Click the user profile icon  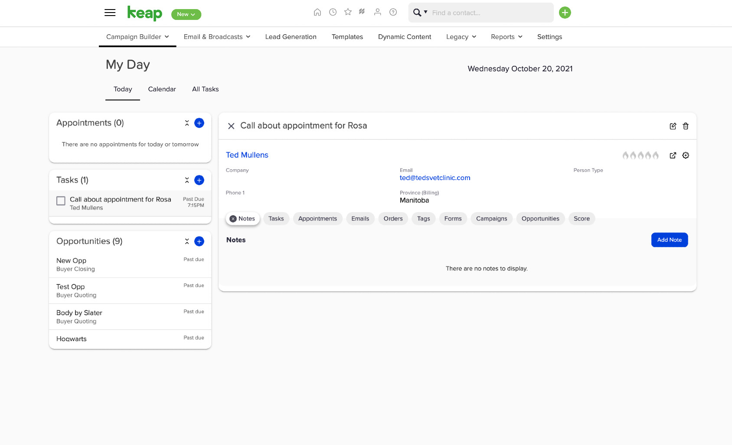(x=378, y=12)
